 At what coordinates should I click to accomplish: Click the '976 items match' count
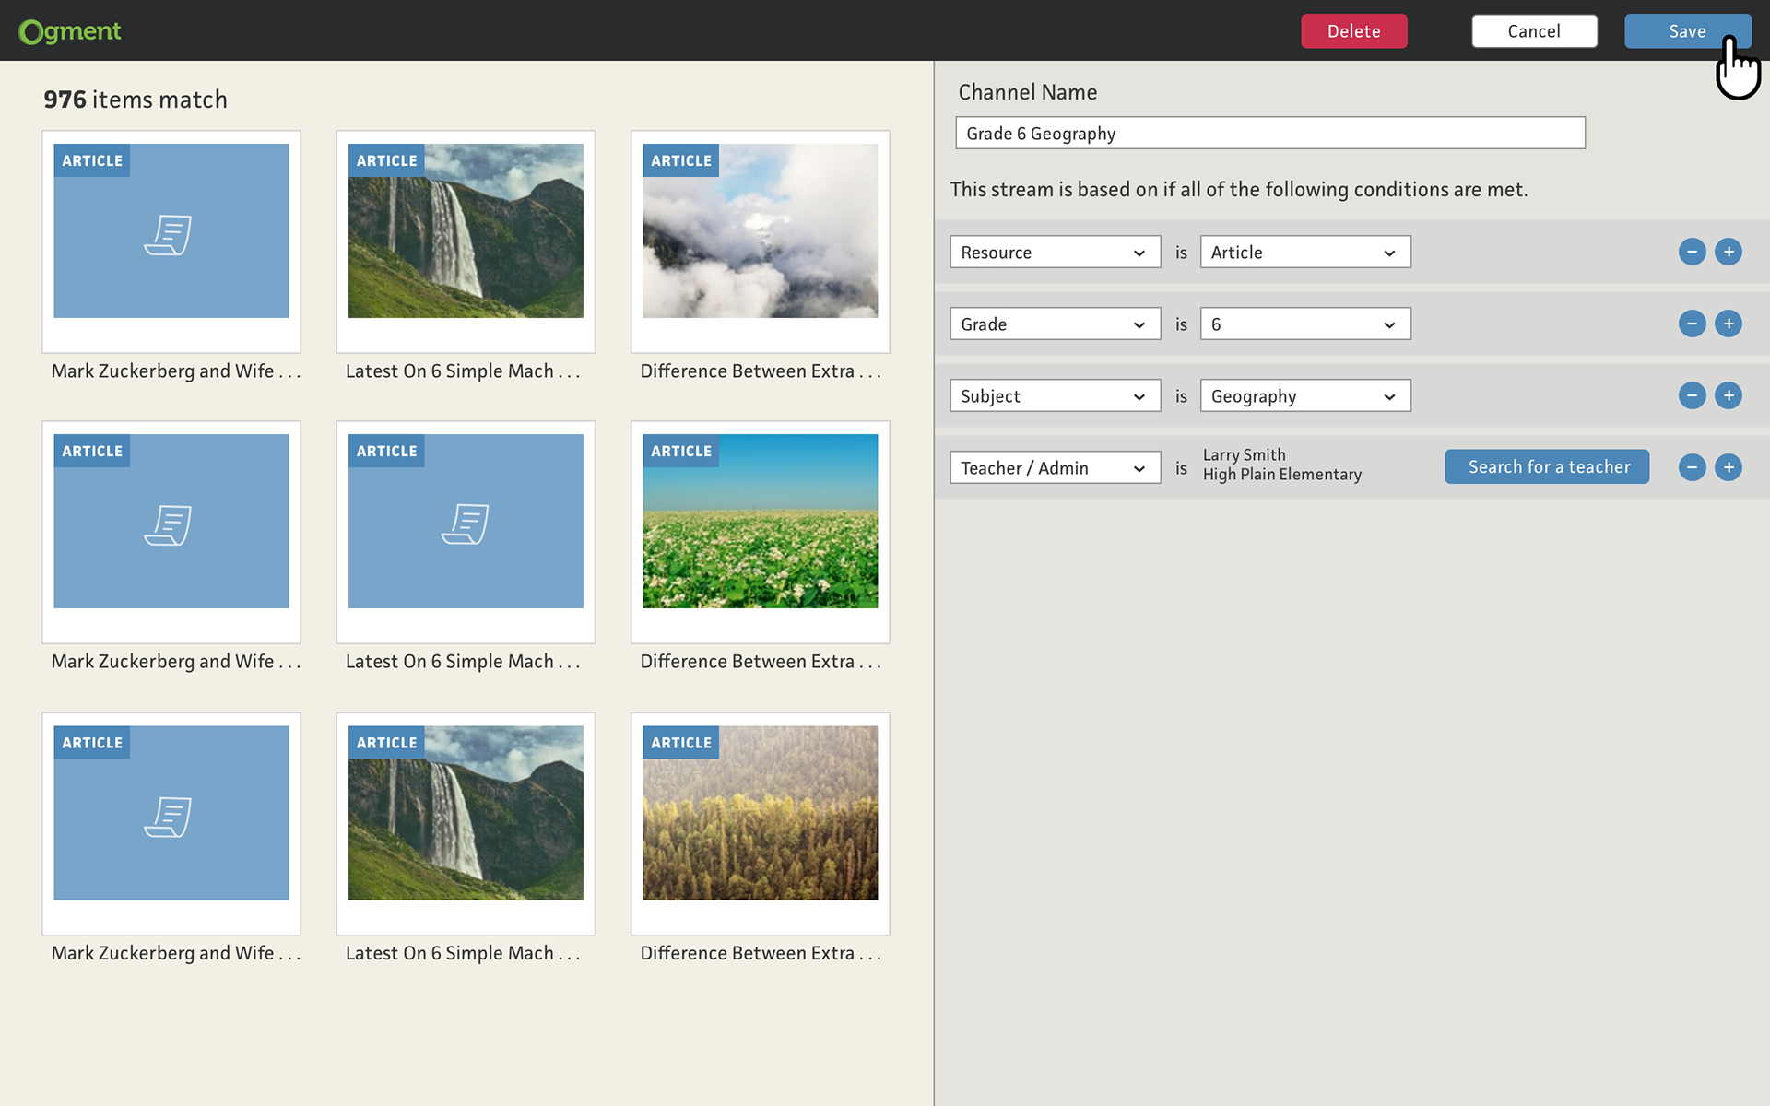click(136, 100)
